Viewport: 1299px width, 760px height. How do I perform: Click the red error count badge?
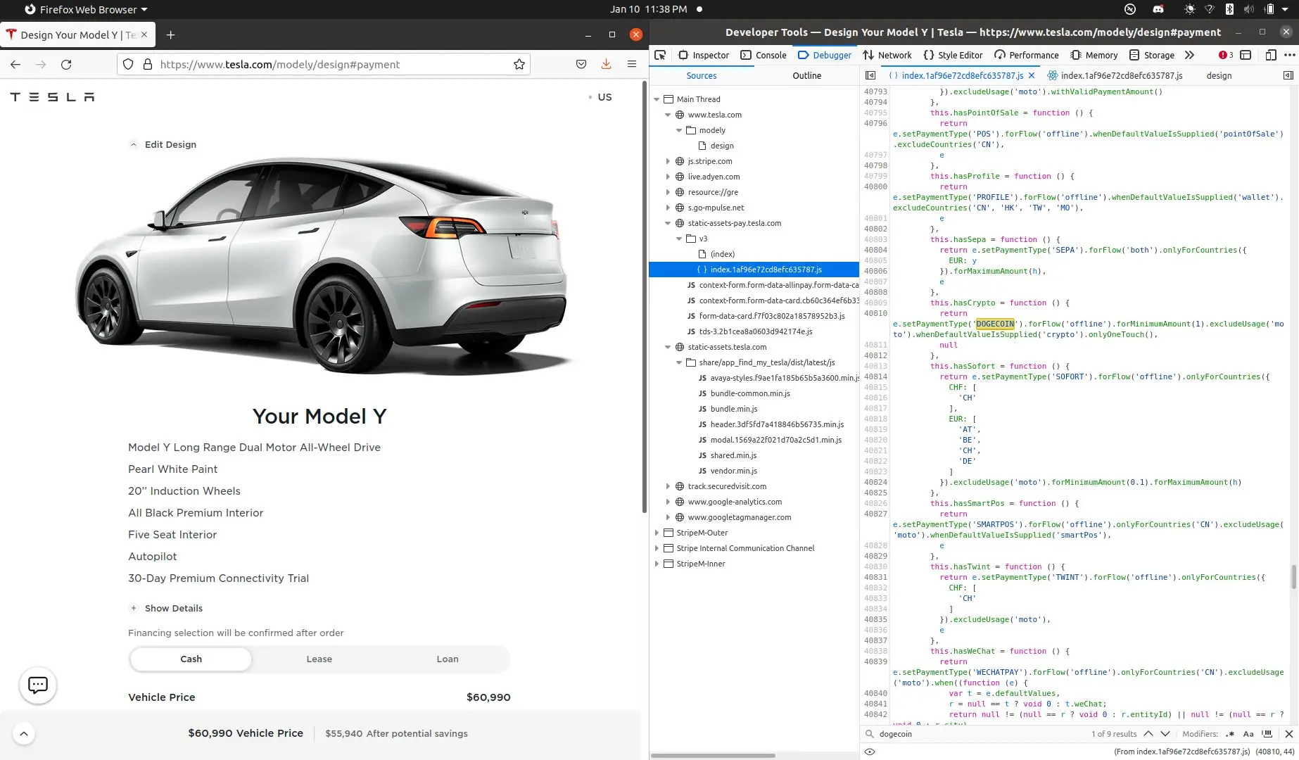pos(1226,55)
